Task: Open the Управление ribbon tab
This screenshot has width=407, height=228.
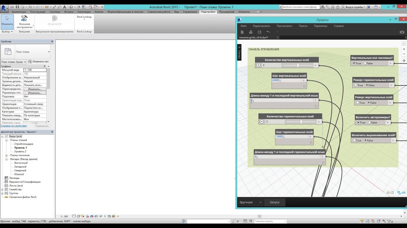Action: pos(190,12)
